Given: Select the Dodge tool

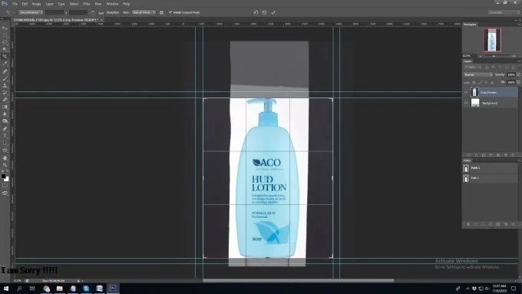Looking at the screenshot, I should [5, 121].
